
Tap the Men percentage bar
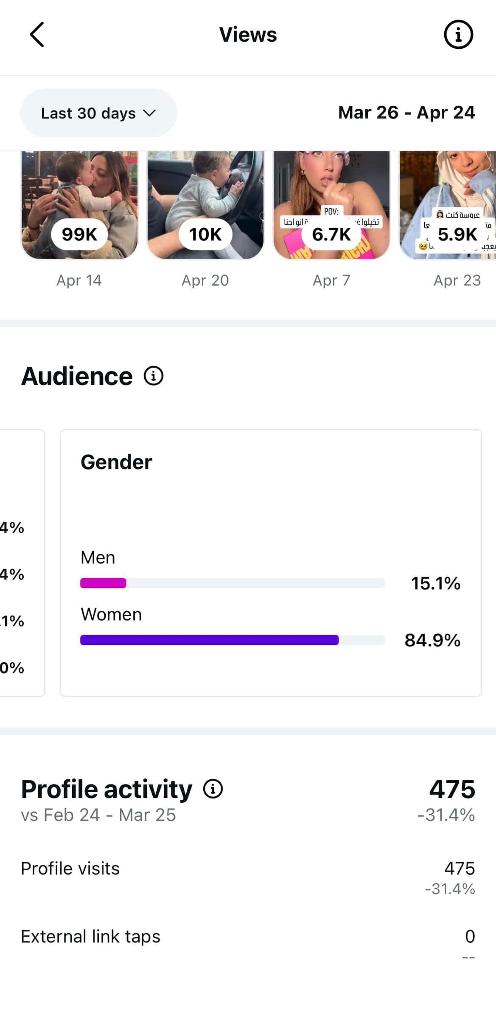click(233, 583)
